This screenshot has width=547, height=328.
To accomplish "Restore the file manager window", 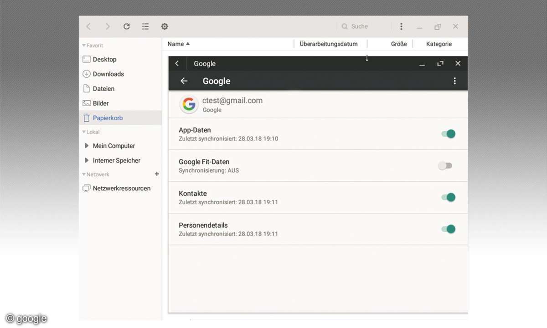I will point(438,27).
